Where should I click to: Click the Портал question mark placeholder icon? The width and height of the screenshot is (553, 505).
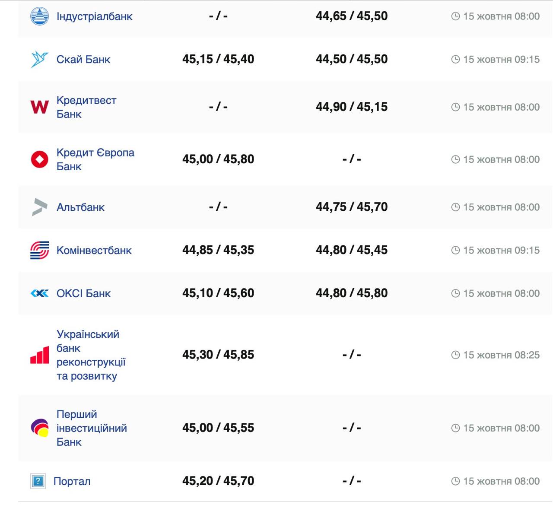tap(38, 481)
